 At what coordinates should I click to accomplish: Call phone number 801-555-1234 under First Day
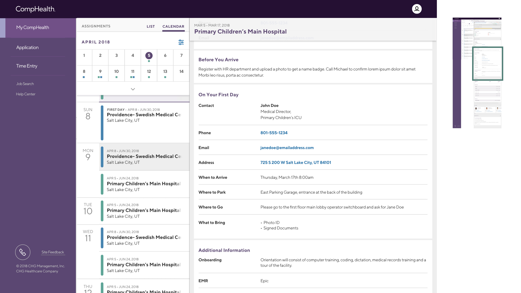[x=274, y=133]
